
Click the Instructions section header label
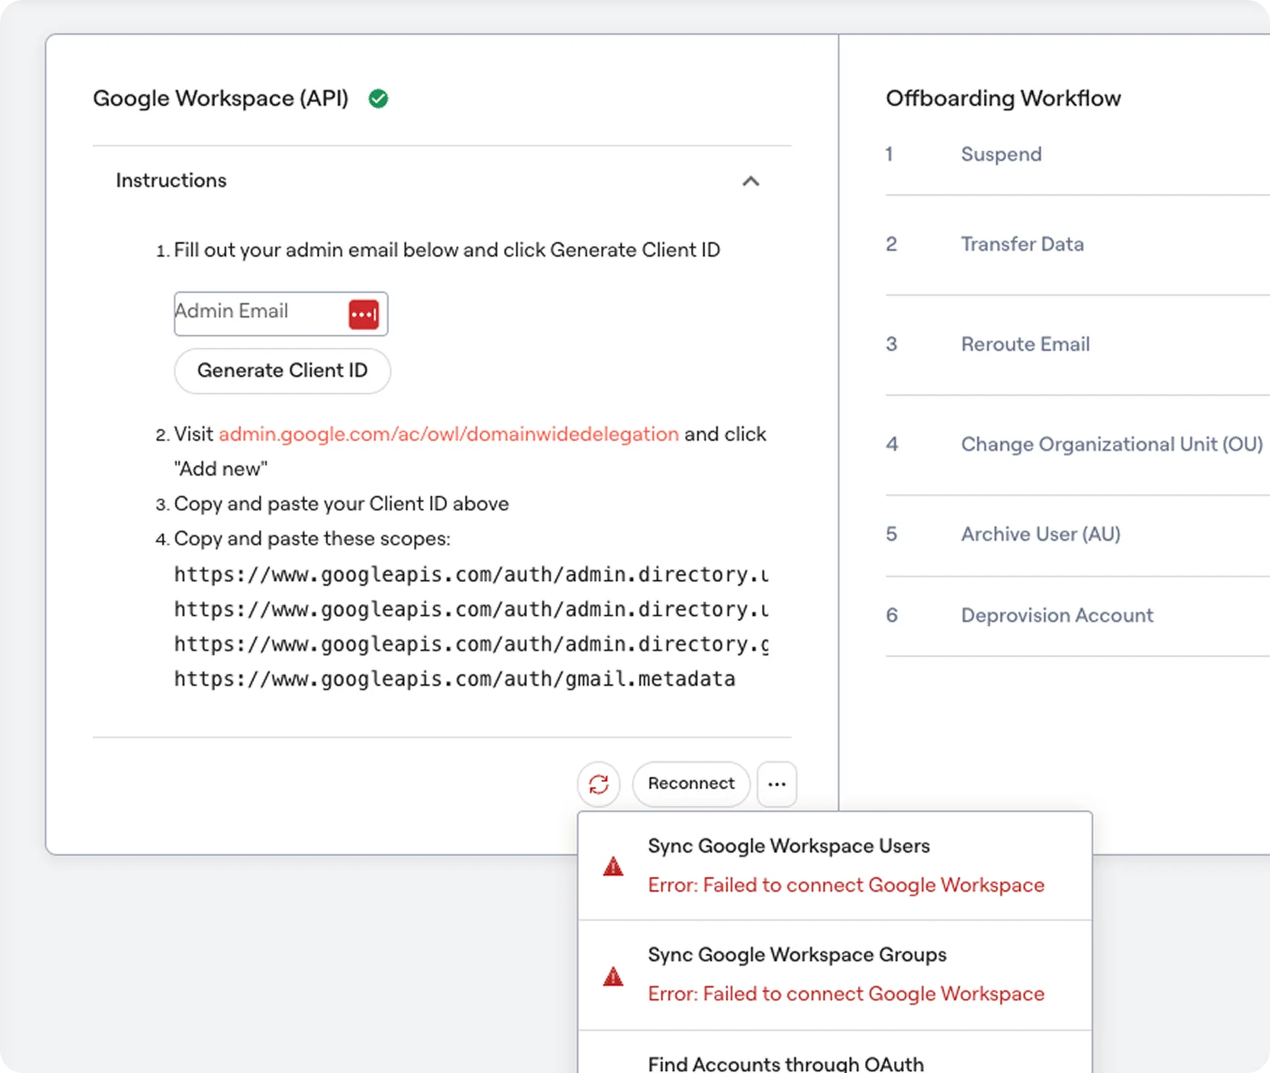click(171, 181)
